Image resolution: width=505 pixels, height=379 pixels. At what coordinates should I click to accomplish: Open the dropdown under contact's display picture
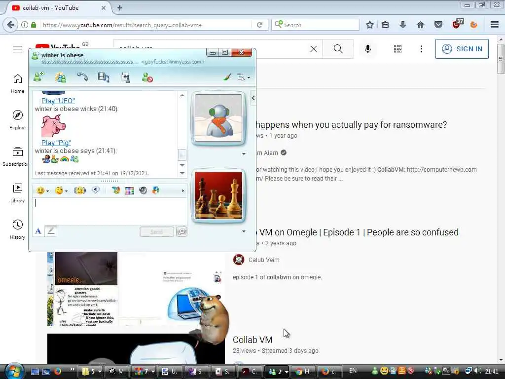click(244, 154)
